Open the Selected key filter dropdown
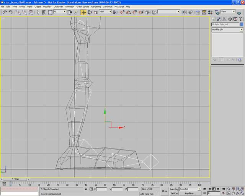The image size is (245, 196). click(190, 189)
